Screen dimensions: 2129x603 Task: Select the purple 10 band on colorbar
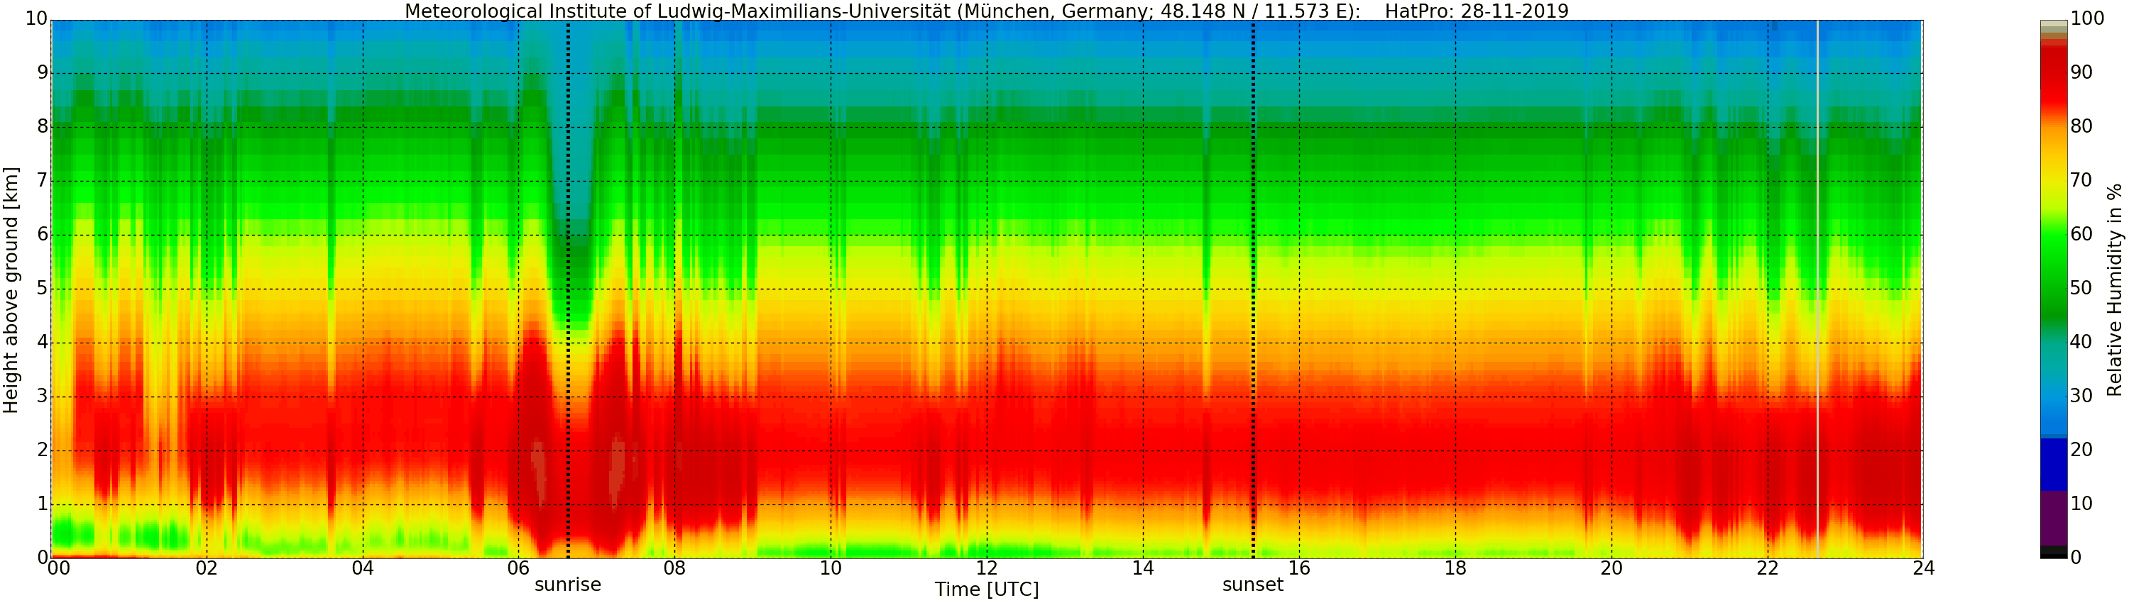point(2053,518)
